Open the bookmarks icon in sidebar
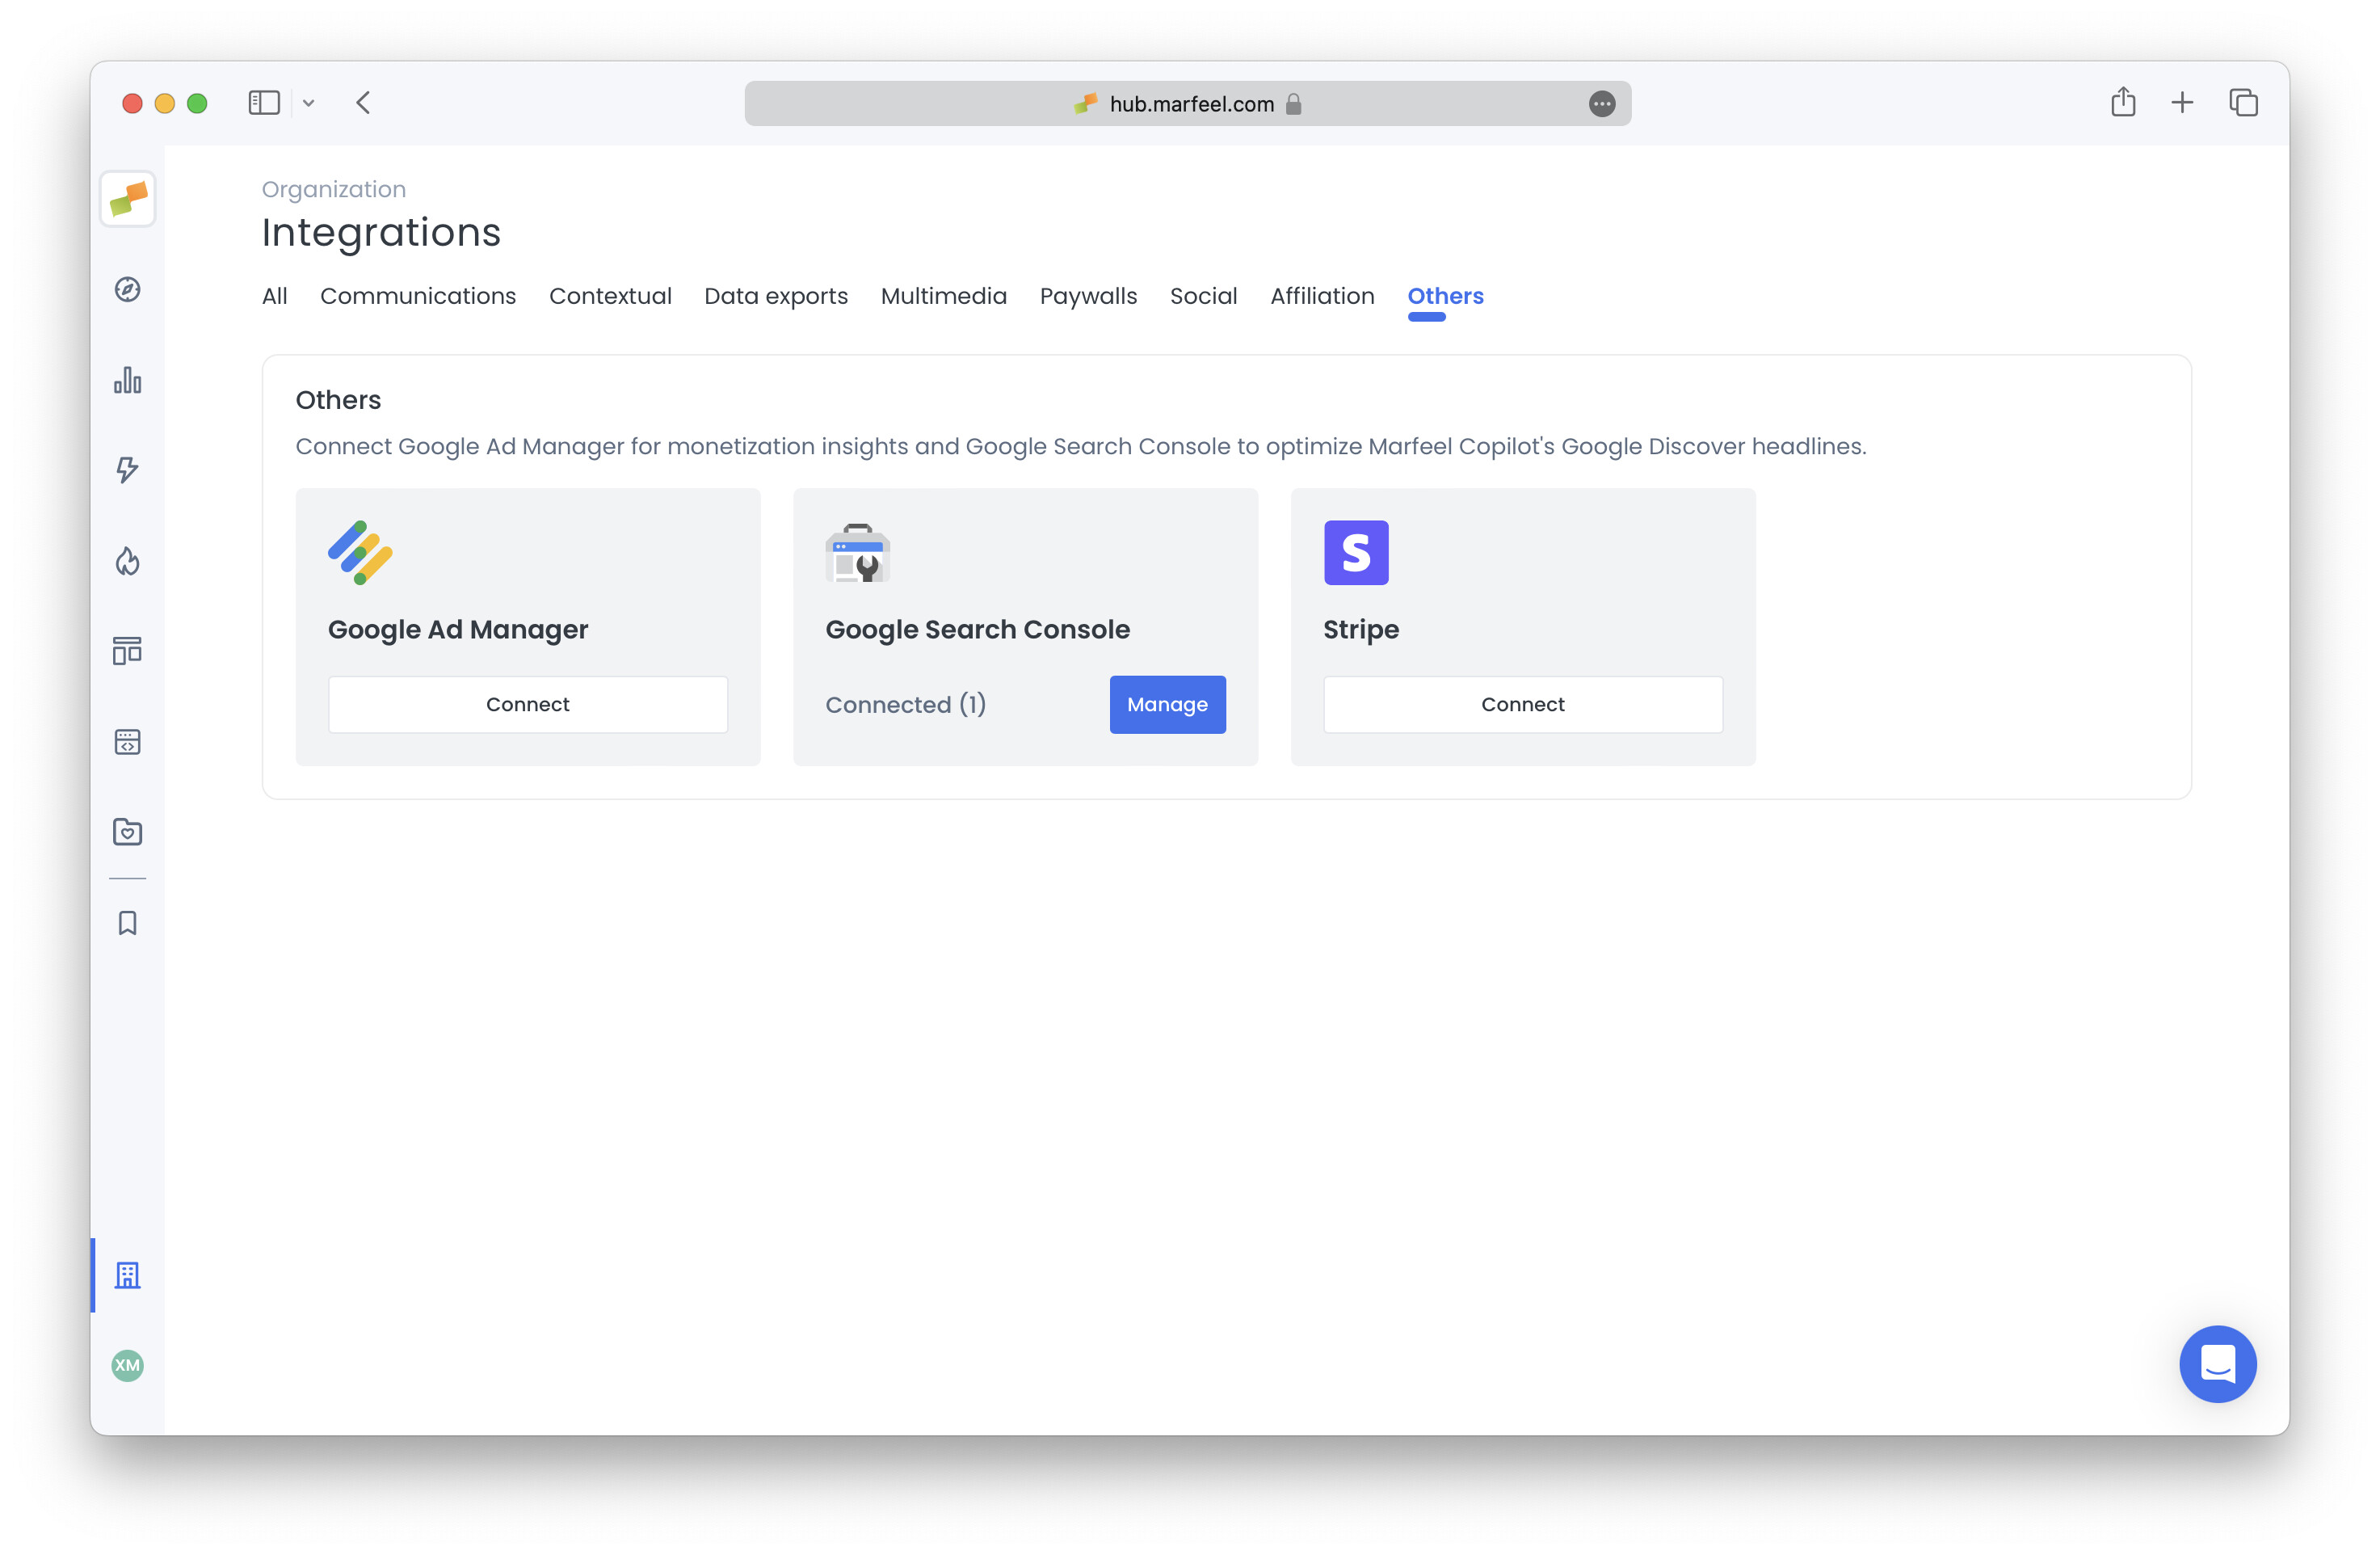 point(127,923)
